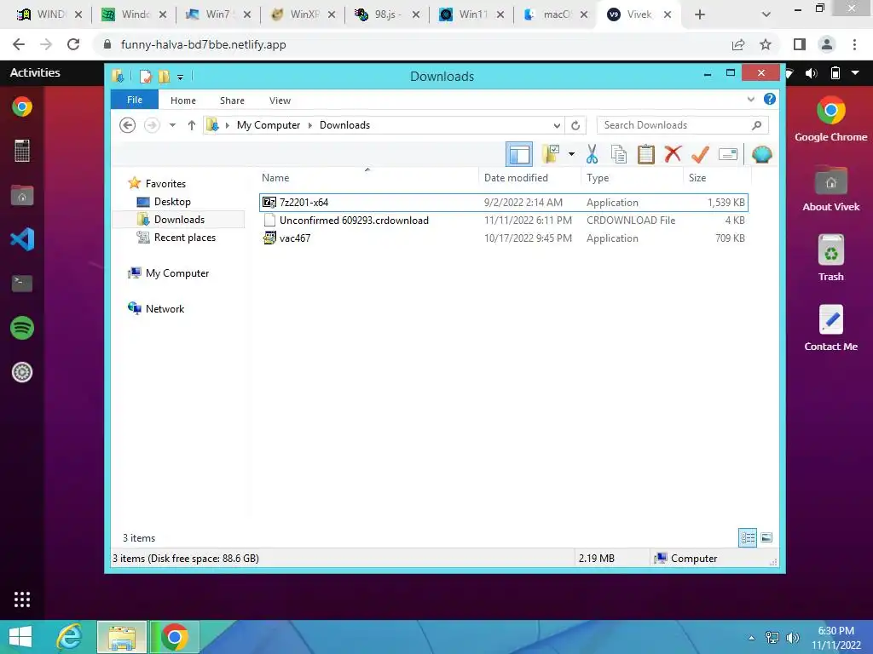Open the About Vivek desktop folder
The width and height of the screenshot is (873, 654).
click(x=830, y=188)
